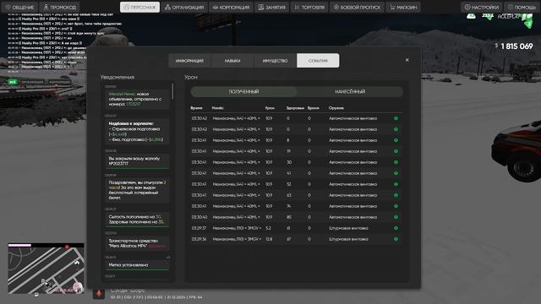
Task: Click the red microphone icon at bottom
Action: (99, 294)
